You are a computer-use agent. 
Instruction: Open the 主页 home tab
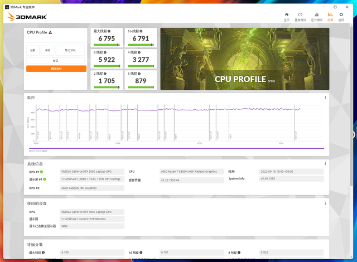pyautogui.click(x=286, y=17)
